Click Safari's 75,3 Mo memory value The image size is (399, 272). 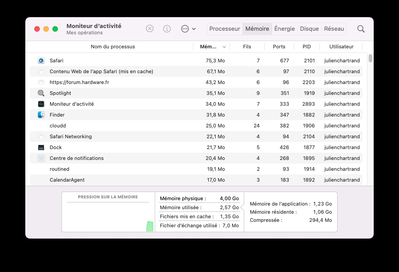click(215, 61)
